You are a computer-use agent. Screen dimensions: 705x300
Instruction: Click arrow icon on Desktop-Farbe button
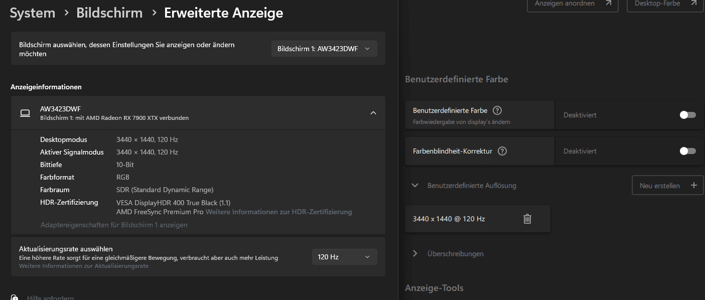[x=694, y=3]
